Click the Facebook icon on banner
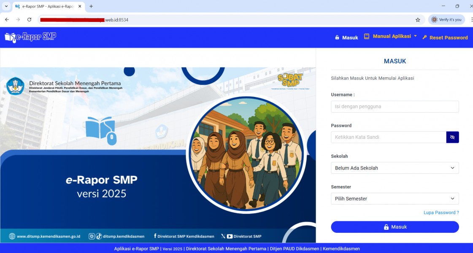 coord(155,236)
